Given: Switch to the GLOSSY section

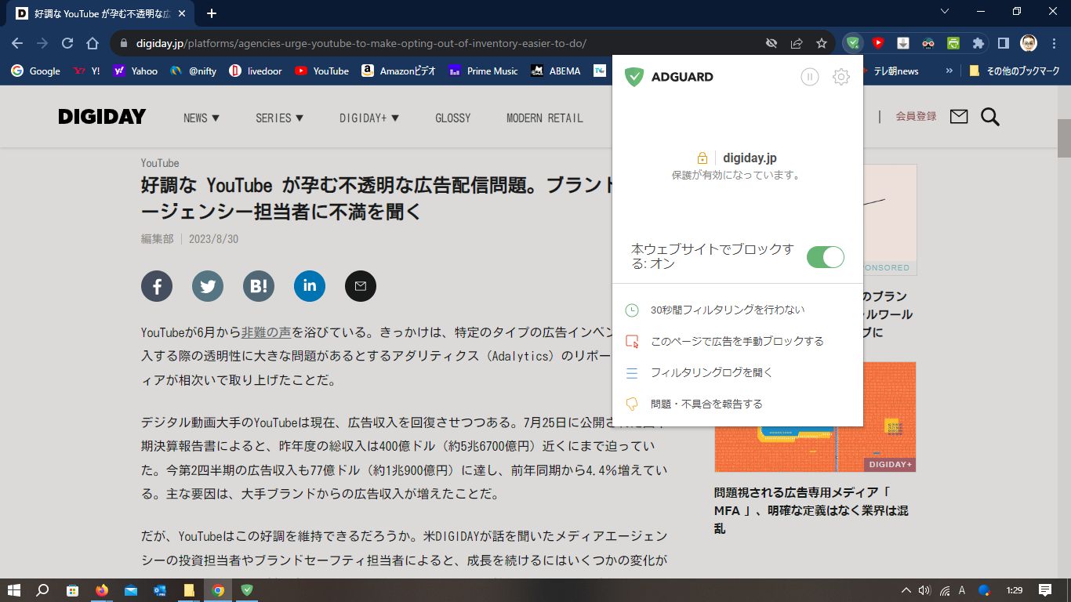Looking at the screenshot, I should 452,118.
